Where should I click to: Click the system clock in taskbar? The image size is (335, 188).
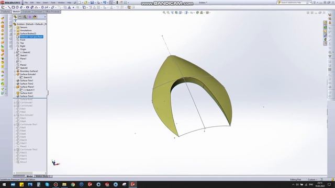[320, 184]
